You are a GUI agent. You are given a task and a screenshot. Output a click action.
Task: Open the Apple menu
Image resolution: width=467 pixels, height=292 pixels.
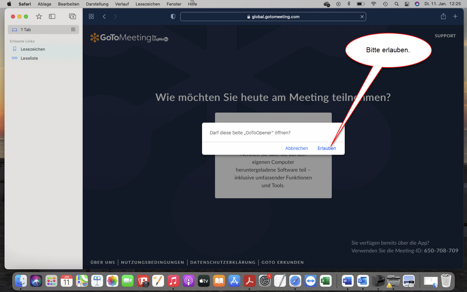[9, 4]
